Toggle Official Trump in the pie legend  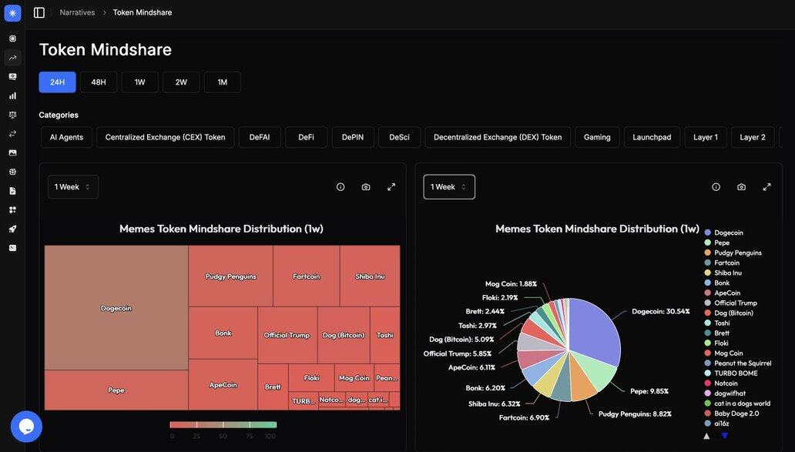[x=731, y=303]
